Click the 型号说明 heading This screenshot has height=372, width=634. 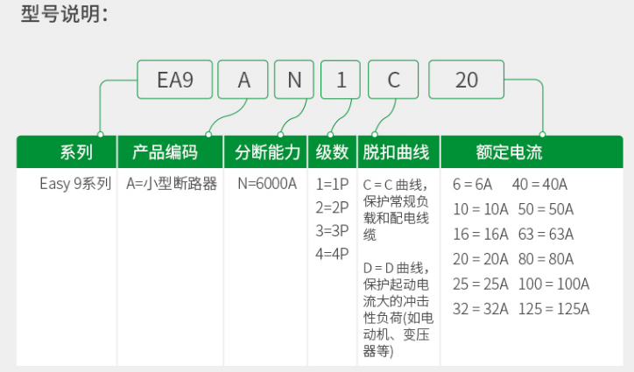[65, 14]
